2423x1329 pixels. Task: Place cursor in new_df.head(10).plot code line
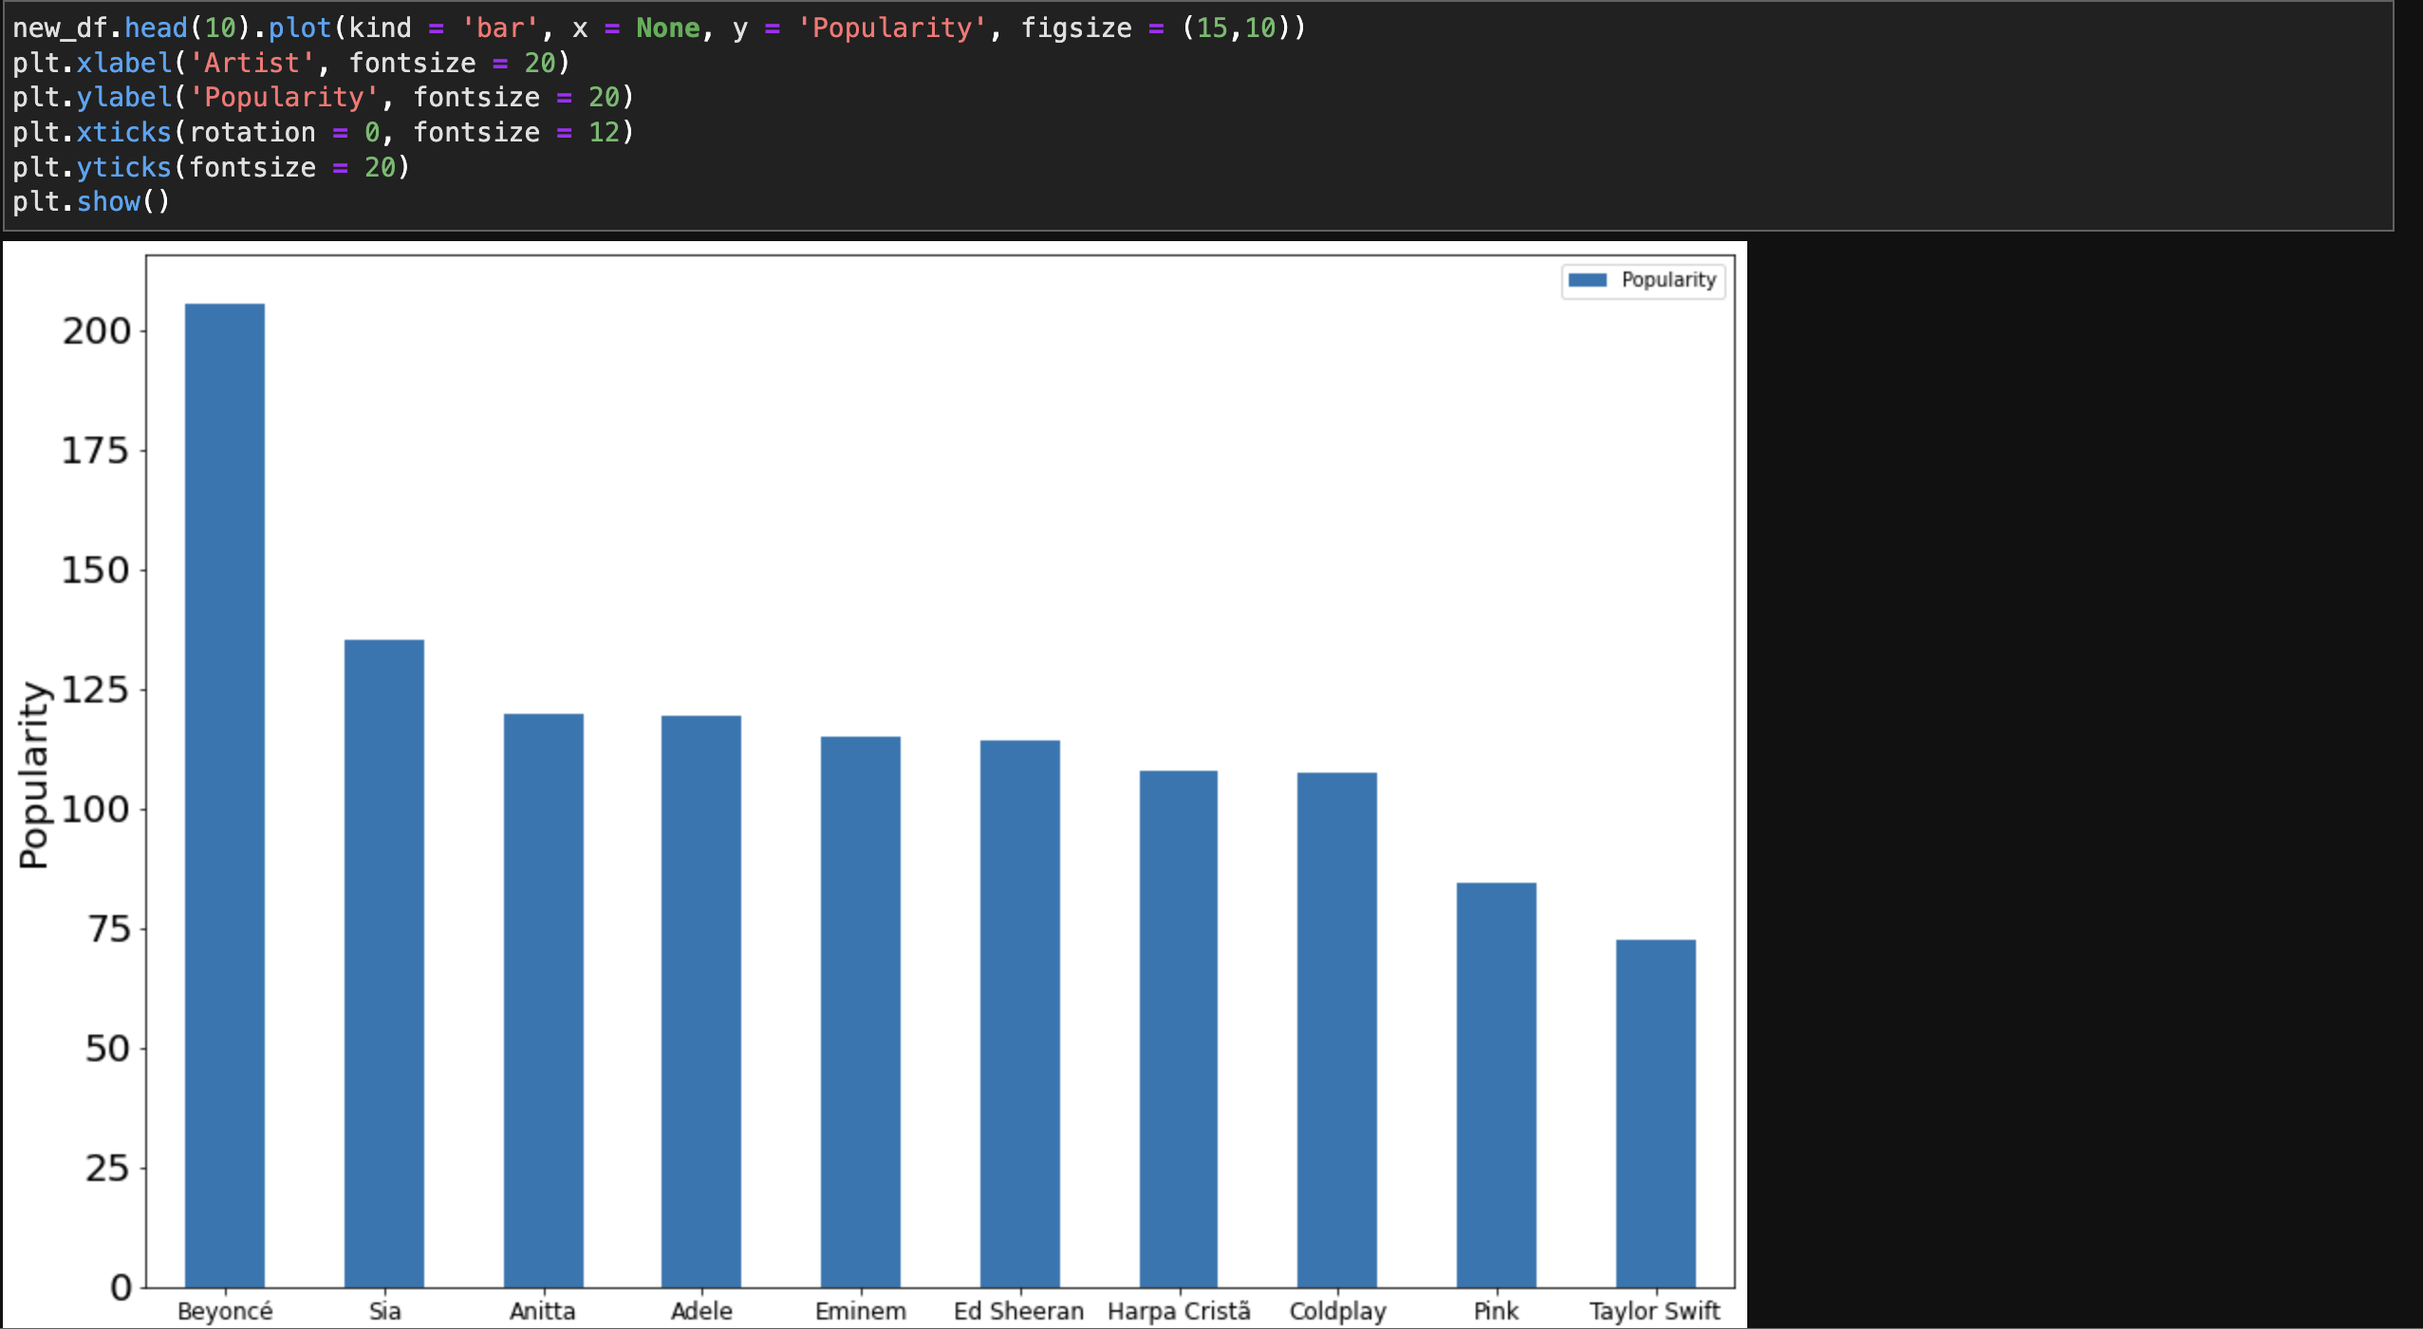pyautogui.click(x=660, y=28)
